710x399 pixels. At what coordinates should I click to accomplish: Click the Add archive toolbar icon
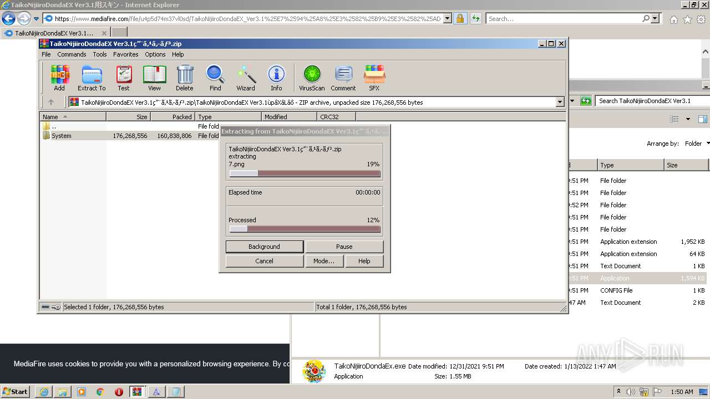[x=59, y=78]
